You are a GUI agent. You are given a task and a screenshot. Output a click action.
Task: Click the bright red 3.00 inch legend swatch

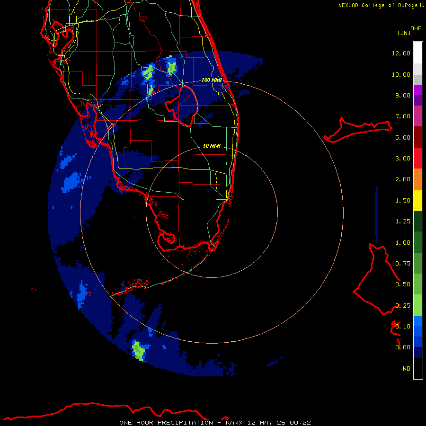coord(418,158)
